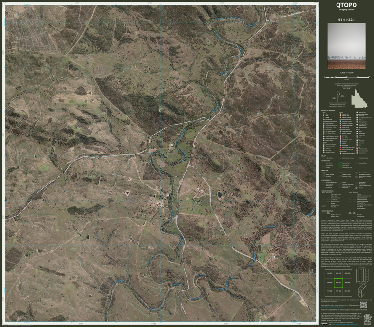
Task: Click the metres scale bar
Action: pos(346,77)
